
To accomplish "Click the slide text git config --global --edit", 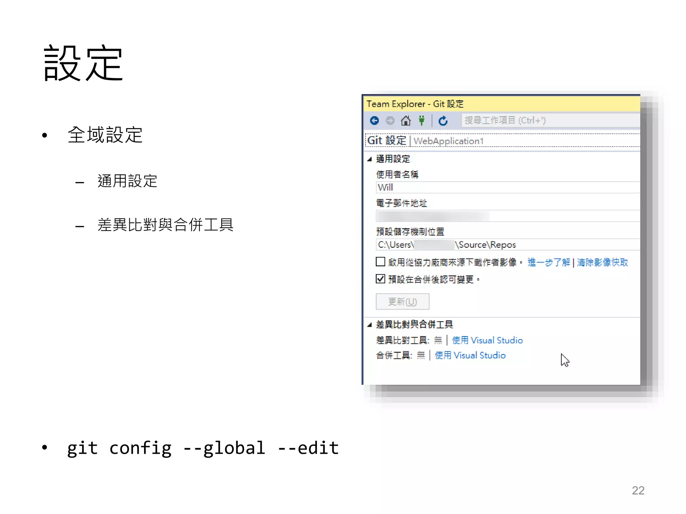I will coord(203,448).
